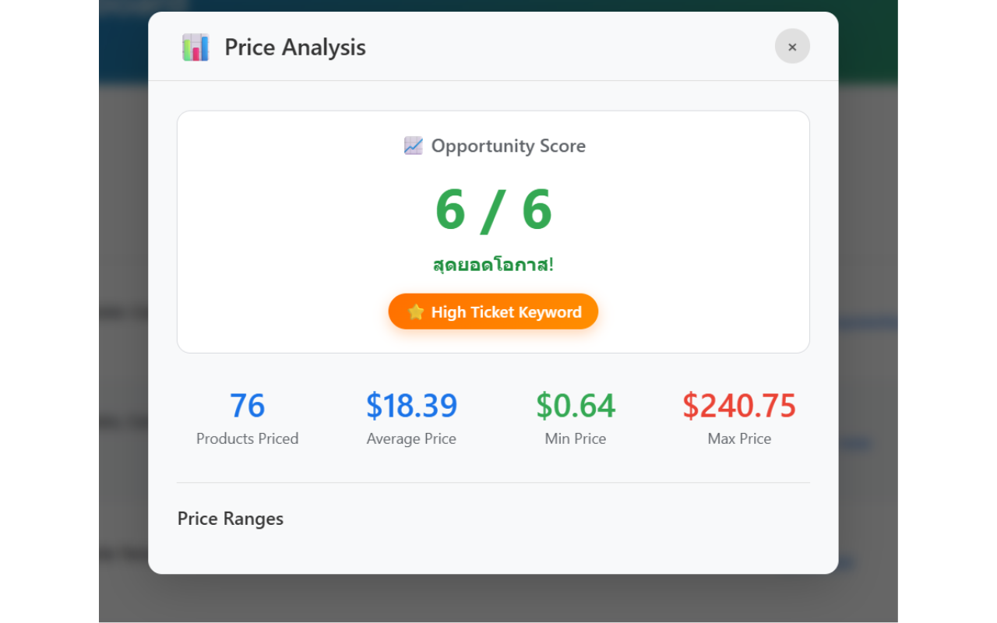Select the Products Priced label
Image resolution: width=997 pixels, height=623 pixels.
[247, 439]
